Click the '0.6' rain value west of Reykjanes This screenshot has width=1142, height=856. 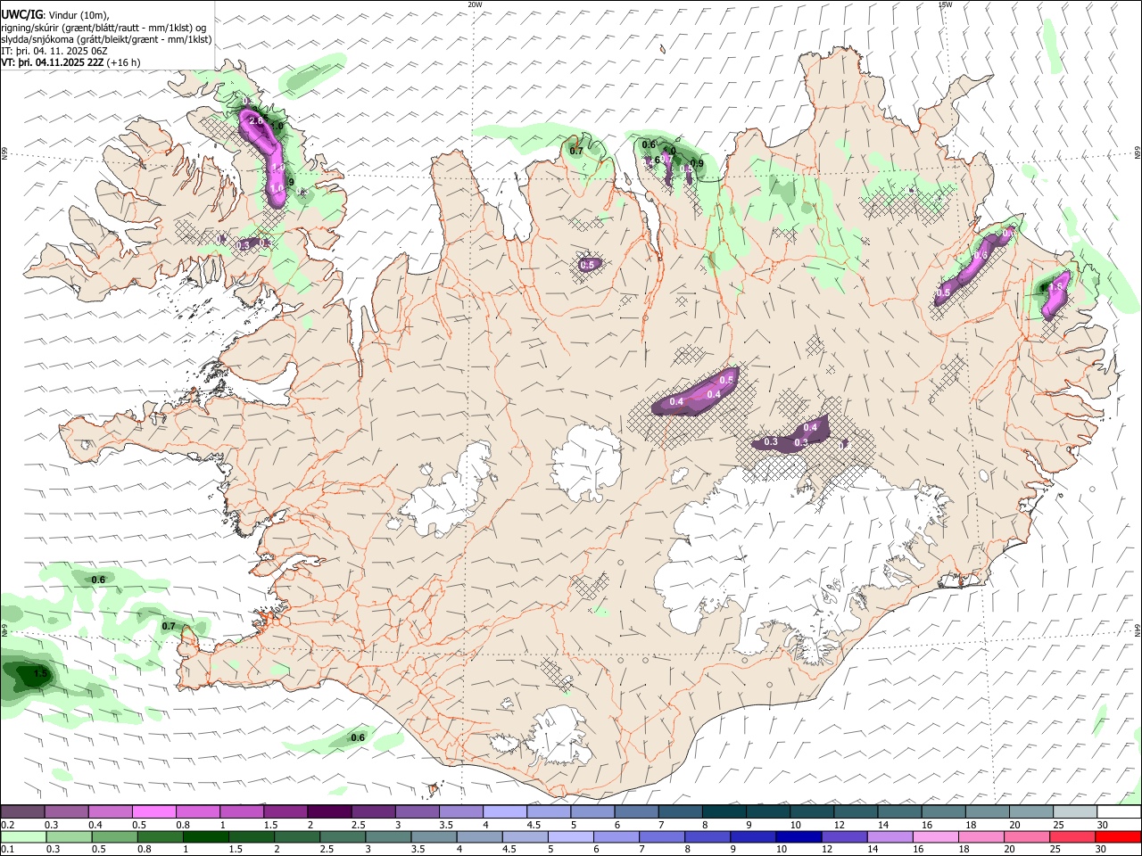tap(98, 580)
